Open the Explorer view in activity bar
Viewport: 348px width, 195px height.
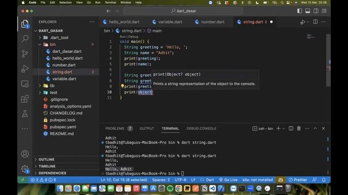[25, 24]
